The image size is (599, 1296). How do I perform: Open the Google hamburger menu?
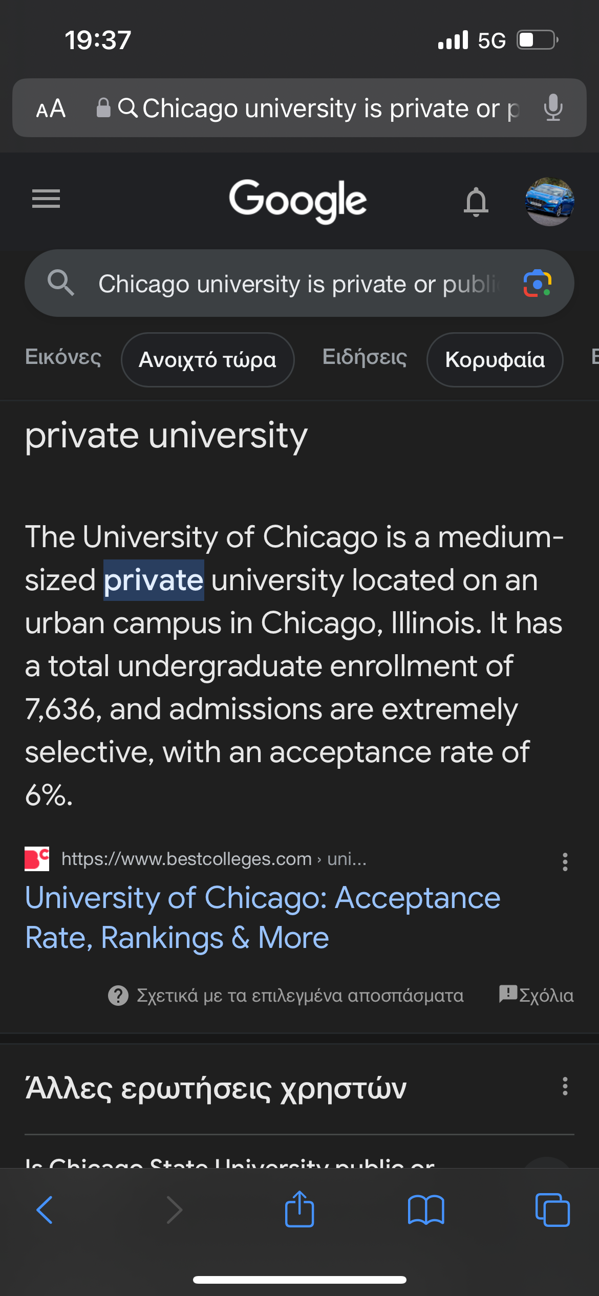coord(46,199)
